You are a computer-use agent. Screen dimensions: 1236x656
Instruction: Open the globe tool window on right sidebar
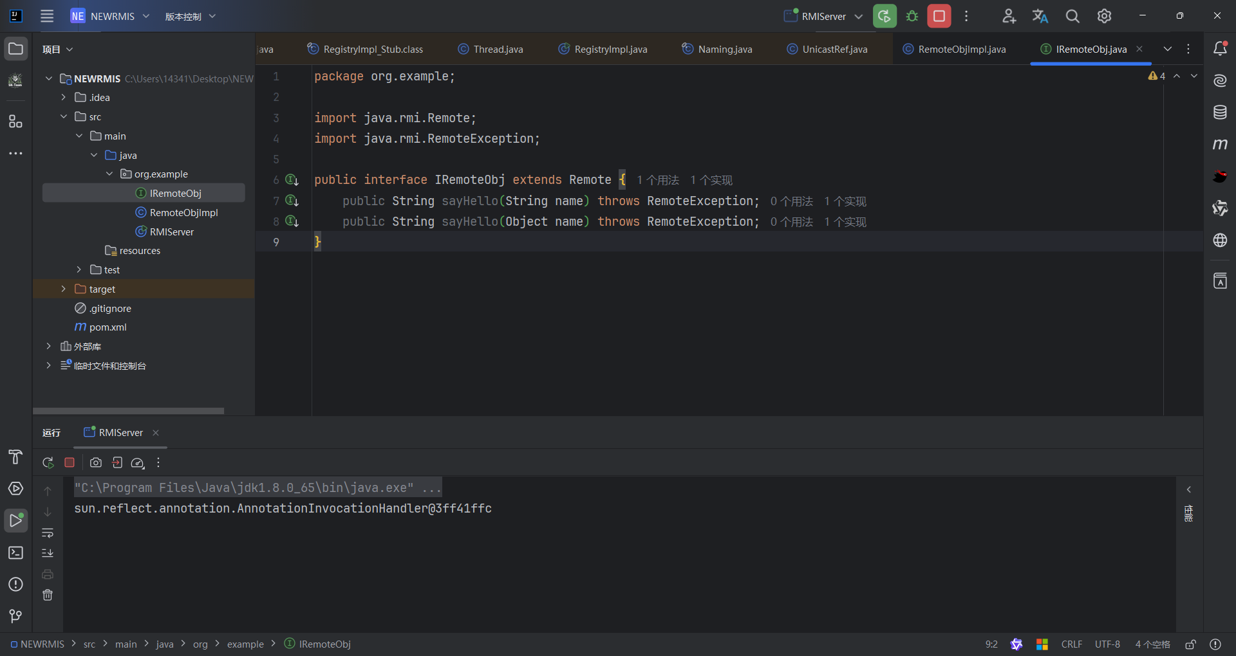[1220, 240]
